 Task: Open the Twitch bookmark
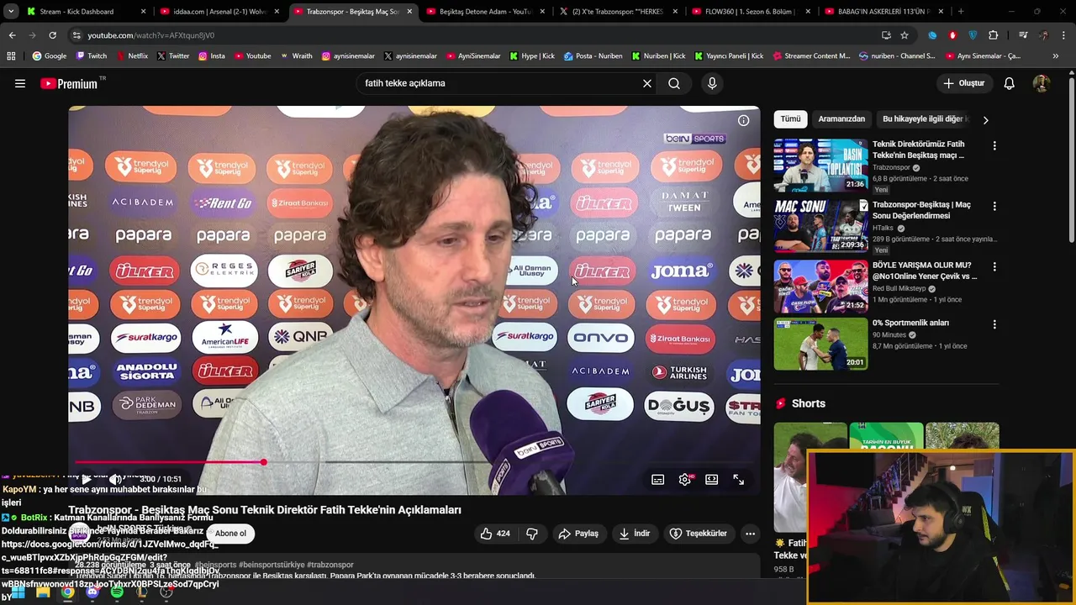click(91, 56)
